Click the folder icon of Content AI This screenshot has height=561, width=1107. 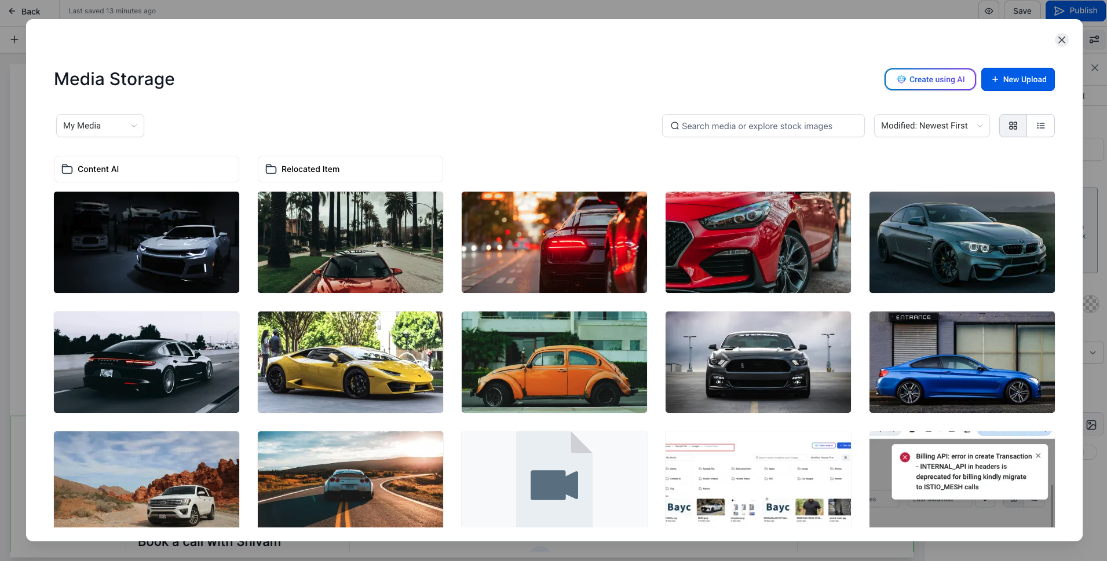[x=67, y=169]
